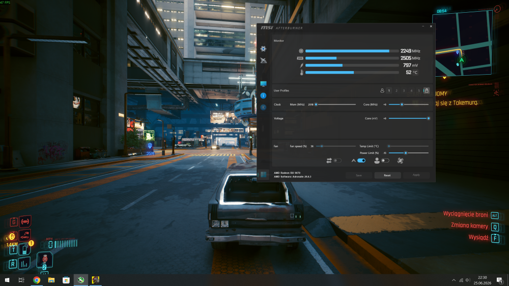Select user profile slot 5
Screen dimensions: 509x286
pyautogui.click(x=419, y=91)
